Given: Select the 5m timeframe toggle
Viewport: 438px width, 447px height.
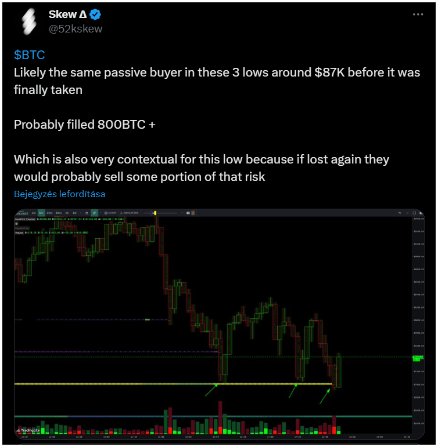Looking at the screenshot, I should [41, 213].
